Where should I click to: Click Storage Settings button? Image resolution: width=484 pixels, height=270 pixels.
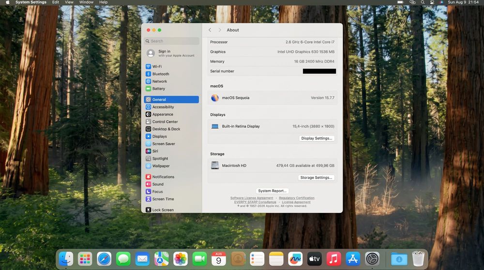(316, 178)
